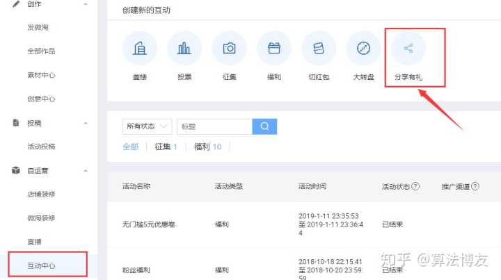501x280 pixels.
Task: Click activity name 粉丝福利
Action: [x=136, y=270]
